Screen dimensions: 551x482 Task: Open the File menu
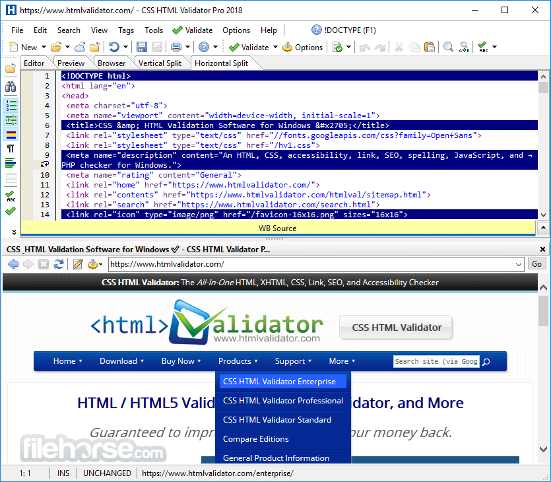17,30
